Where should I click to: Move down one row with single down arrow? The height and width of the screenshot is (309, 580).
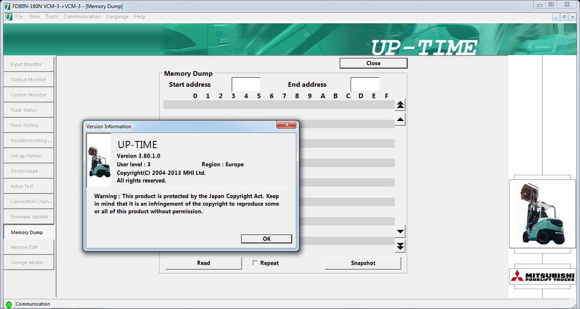click(x=400, y=232)
